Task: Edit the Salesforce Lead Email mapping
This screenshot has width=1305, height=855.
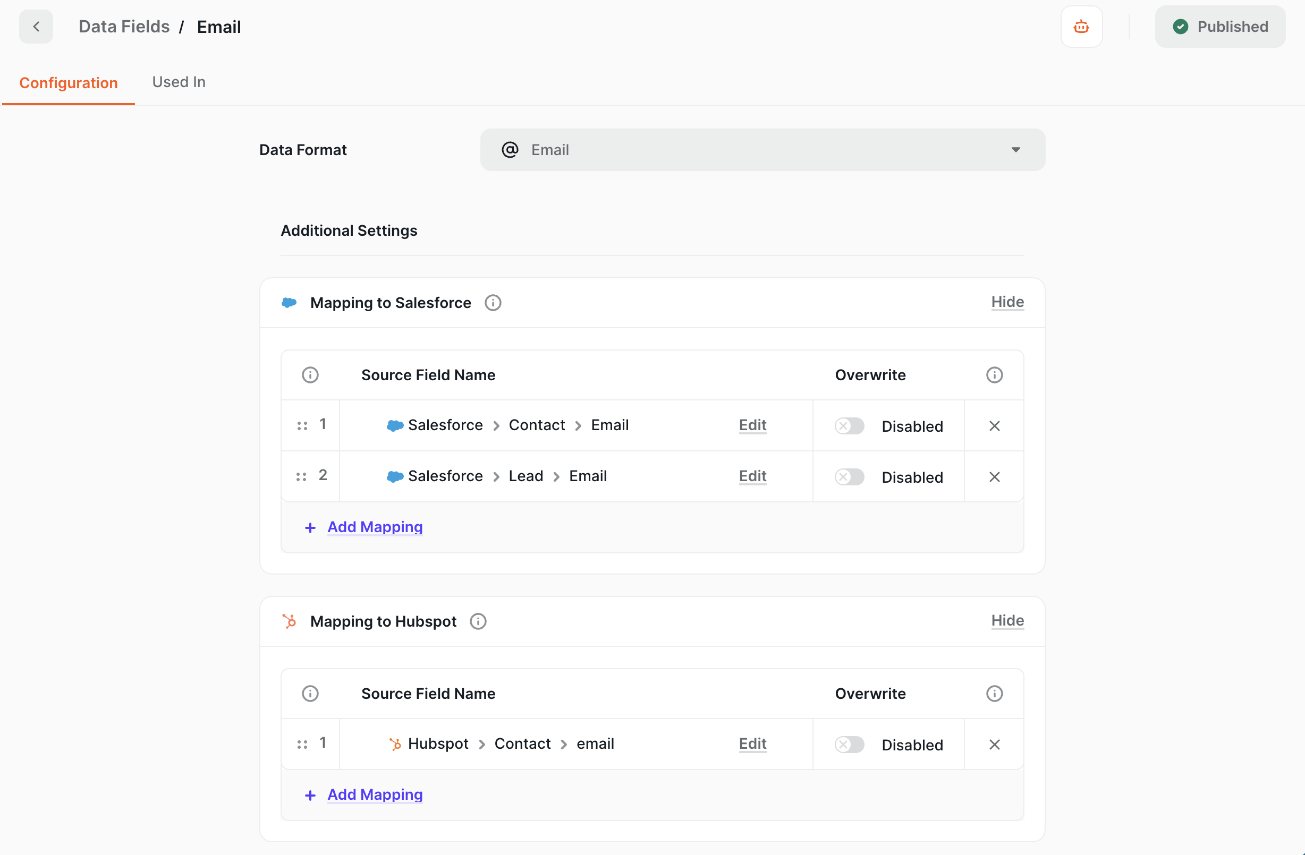Action: [752, 476]
